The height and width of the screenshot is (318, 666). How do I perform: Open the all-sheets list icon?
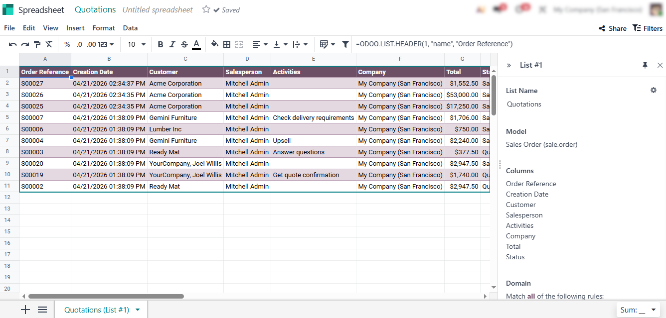(42, 310)
